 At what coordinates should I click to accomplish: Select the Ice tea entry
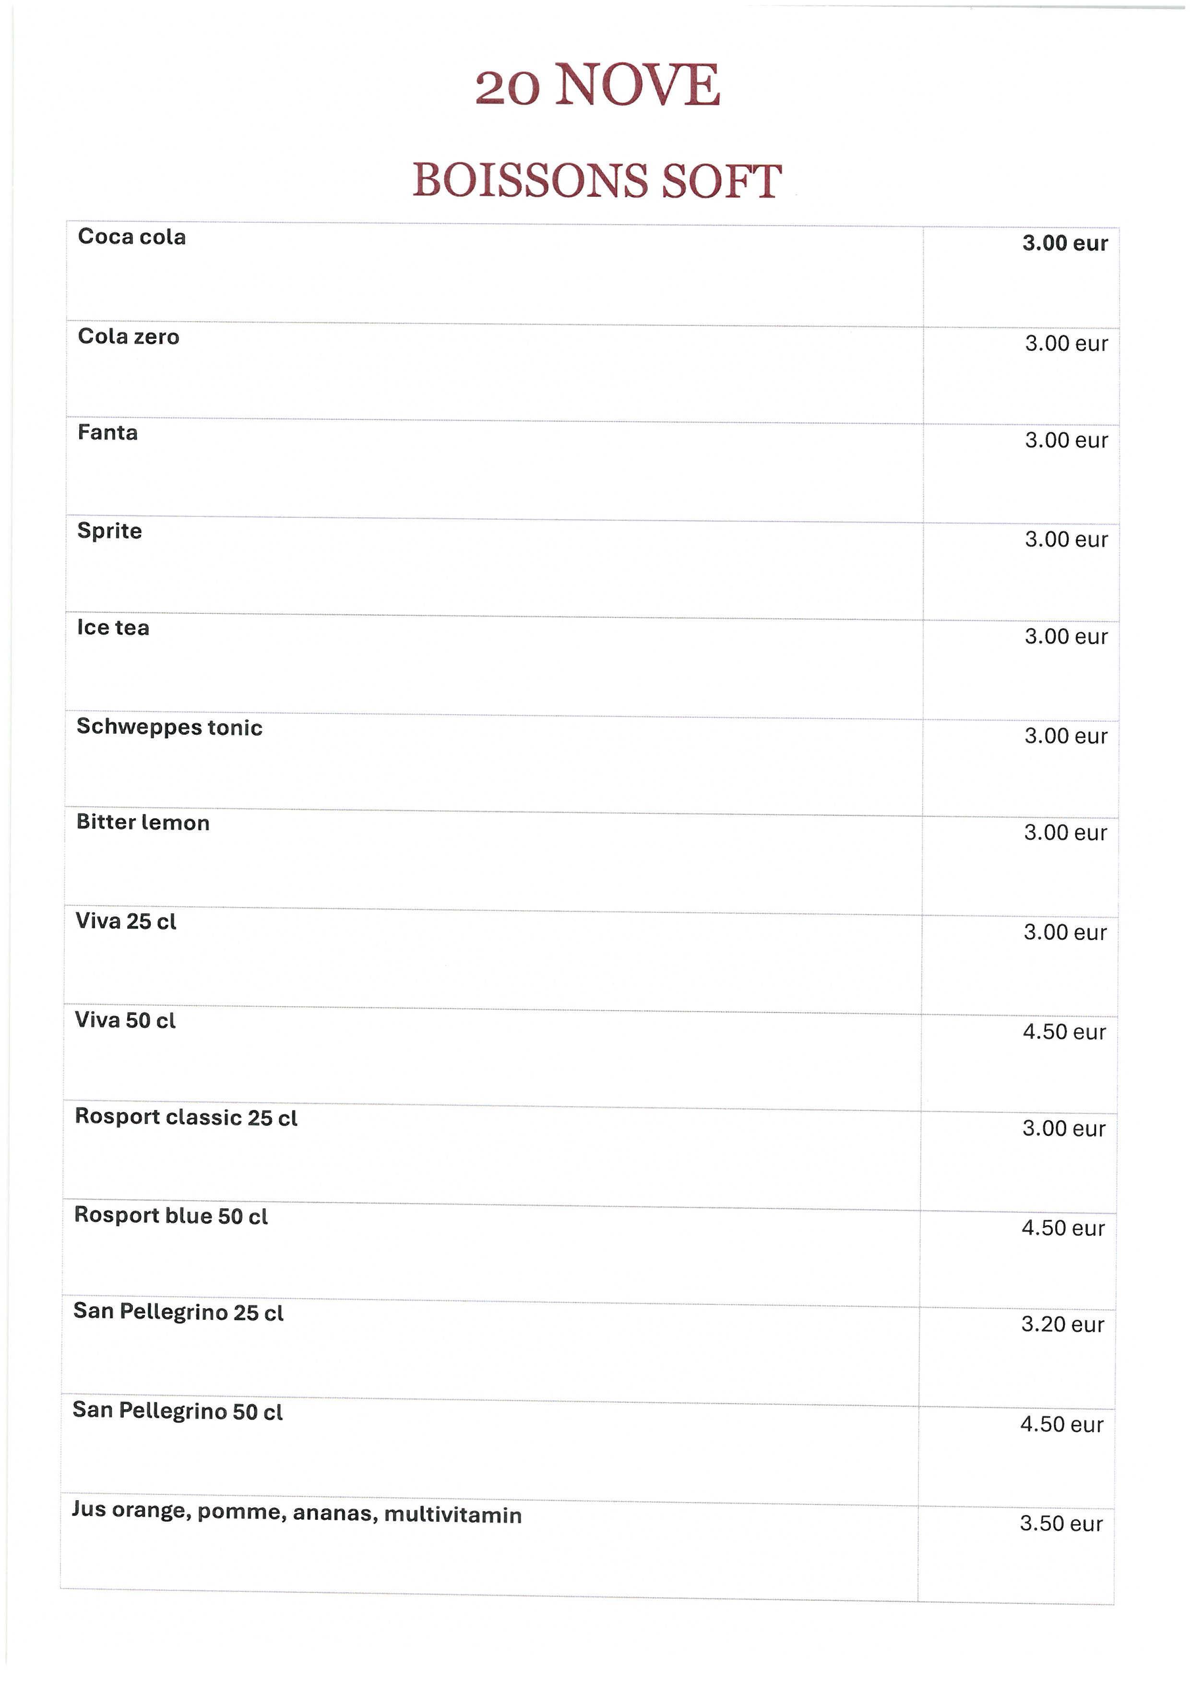113,627
